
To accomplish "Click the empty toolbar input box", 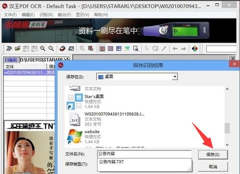I will coord(221,49).
